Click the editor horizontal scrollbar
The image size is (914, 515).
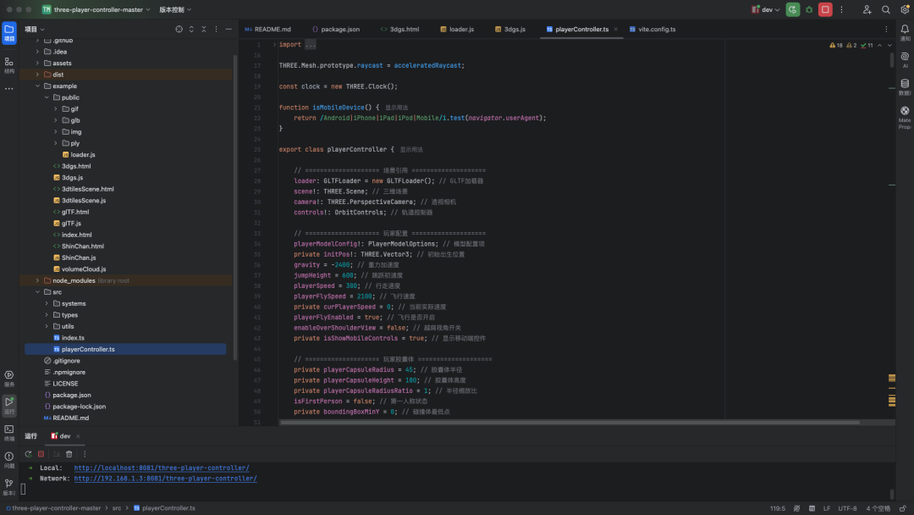point(570,423)
